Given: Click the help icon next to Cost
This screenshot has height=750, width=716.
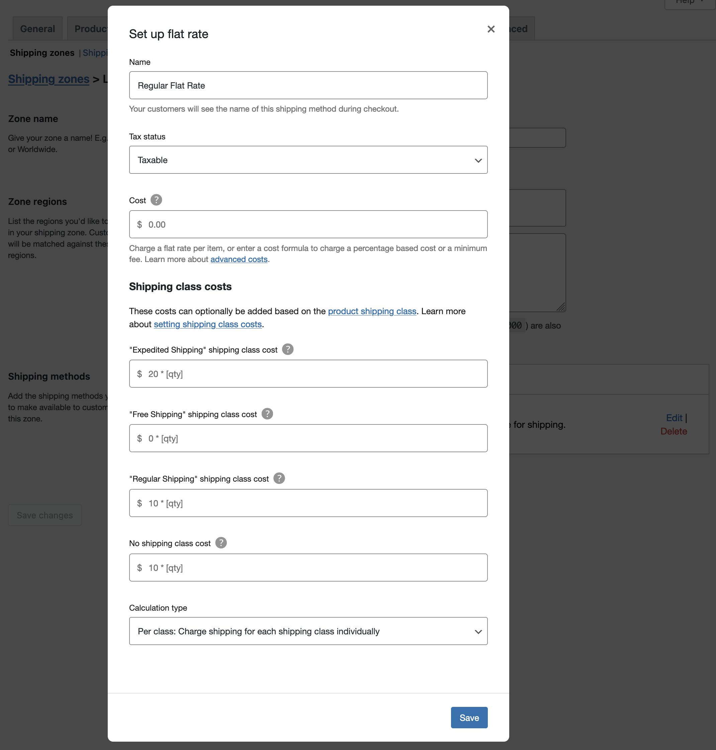Looking at the screenshot, I should (156, 200).
